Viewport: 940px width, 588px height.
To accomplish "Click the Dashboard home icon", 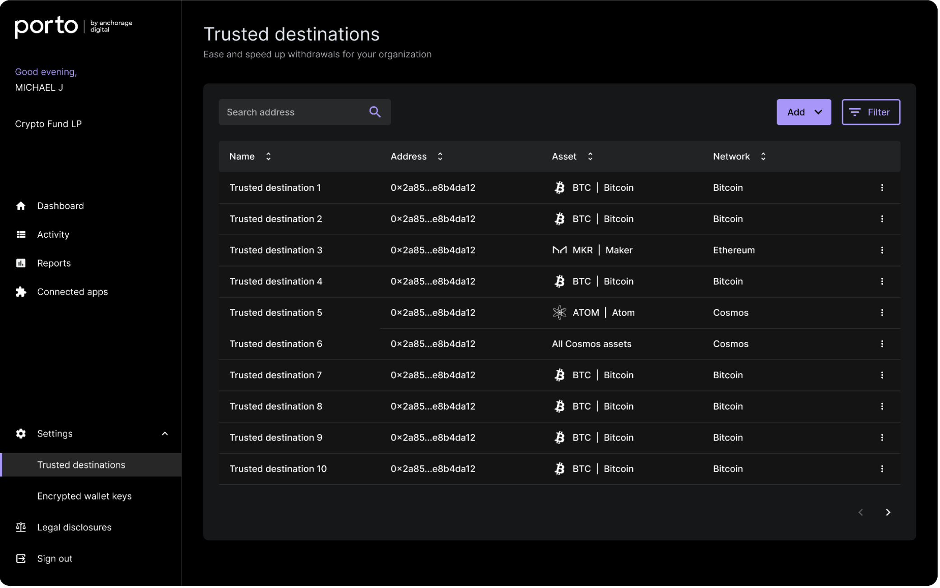I will pos(21,206).
